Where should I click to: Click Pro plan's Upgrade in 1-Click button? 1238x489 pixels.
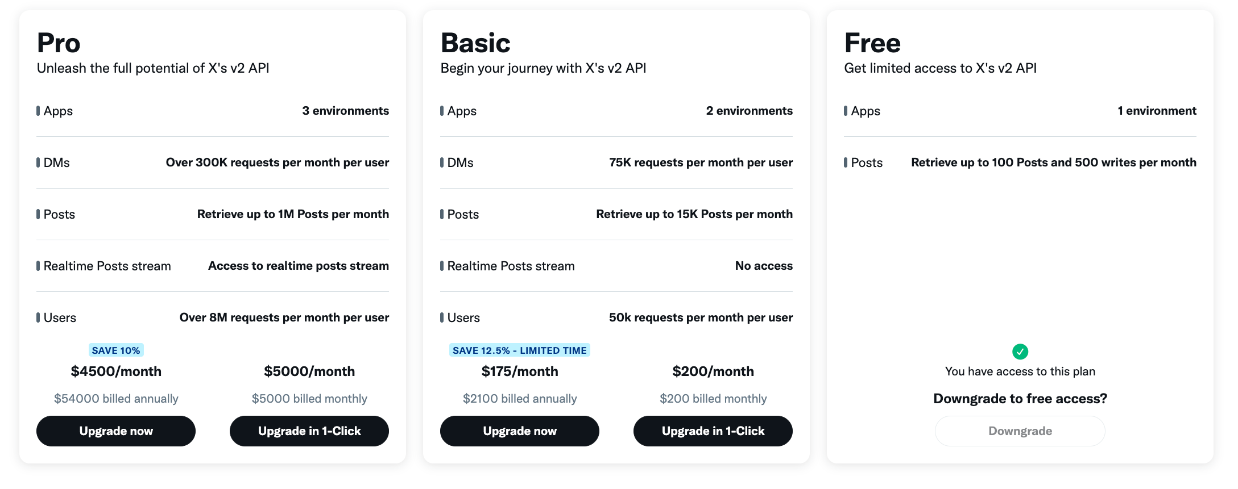point(309,431)
